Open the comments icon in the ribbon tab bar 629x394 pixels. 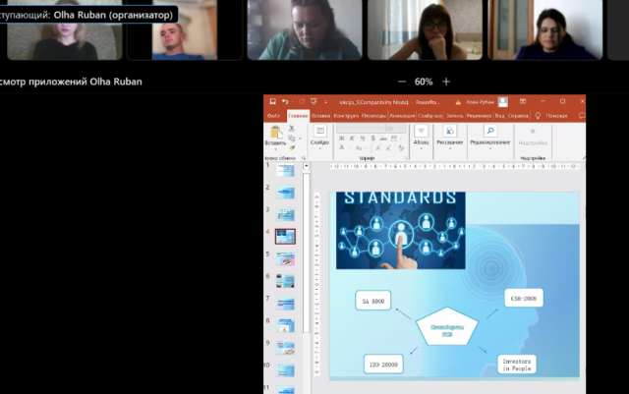(x=582, y=116)
